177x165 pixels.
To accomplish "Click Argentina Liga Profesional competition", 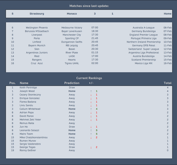I will click(143, 52).
